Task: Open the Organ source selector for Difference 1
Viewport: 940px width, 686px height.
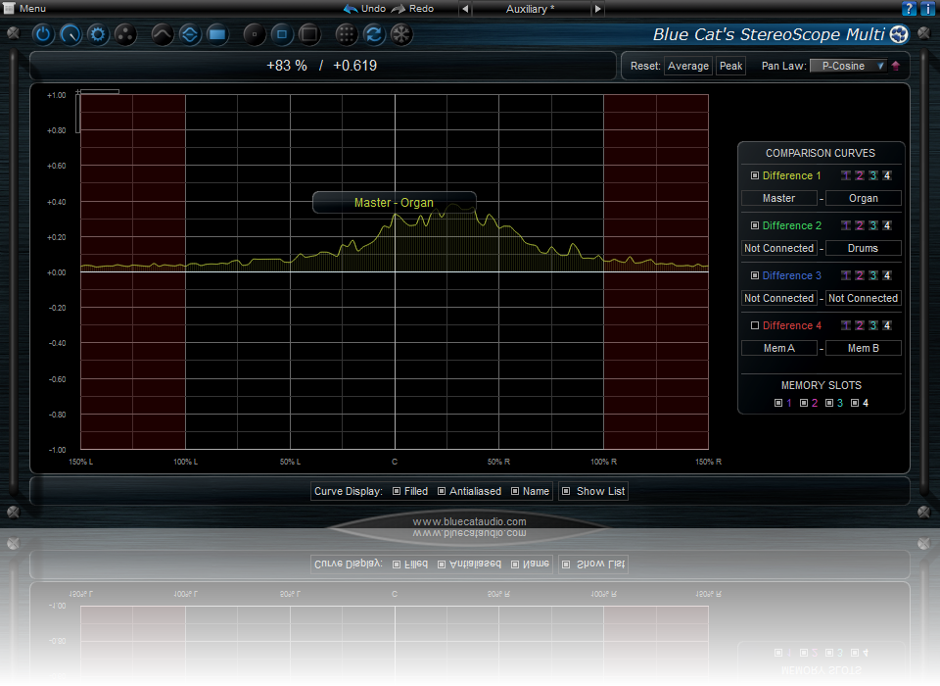Action: click(863, 199)
